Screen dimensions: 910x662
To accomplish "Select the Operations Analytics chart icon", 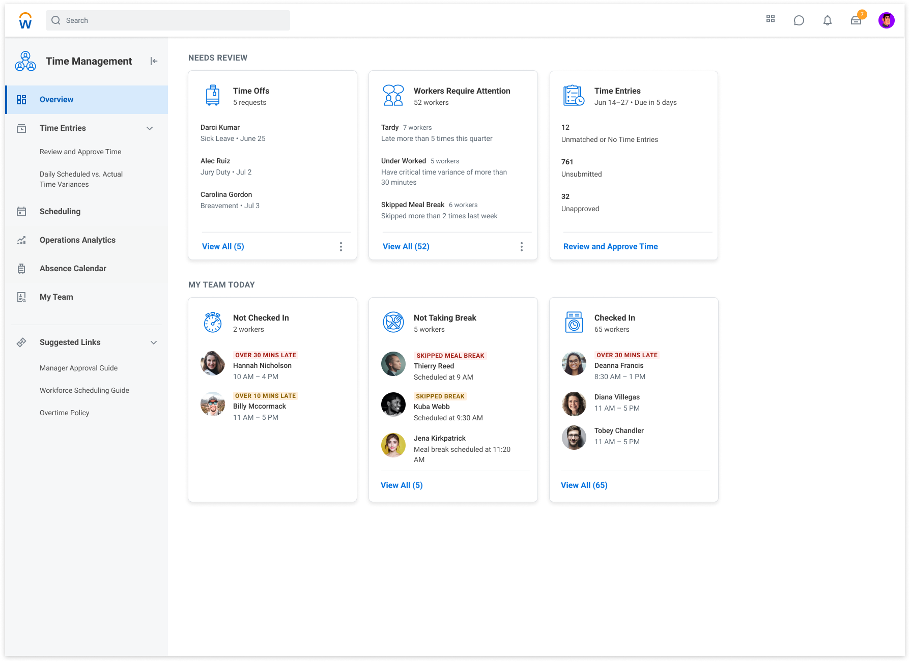I will pos(21,240).
